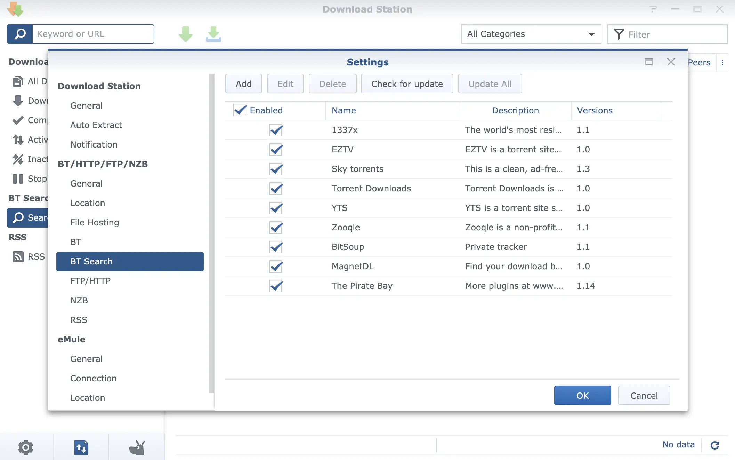Click the Private tracker description text
Image resolution: width=735 pixels, height=460 pixels.
click(x=496, y=247)
